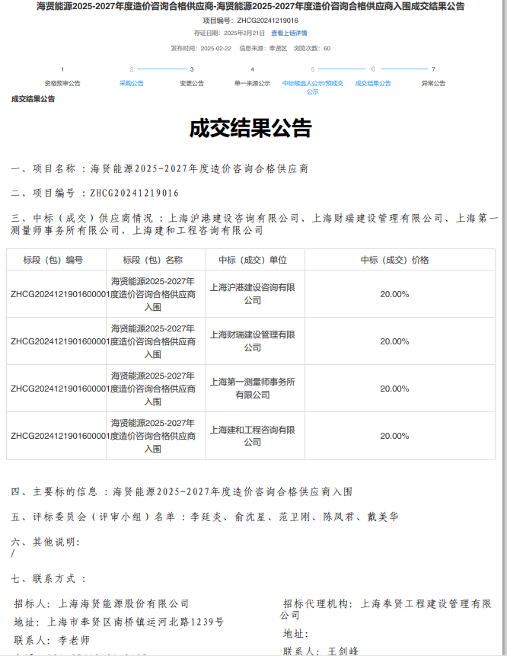
Task: Select the 变更公告 step label
Action: coord(192,83)
